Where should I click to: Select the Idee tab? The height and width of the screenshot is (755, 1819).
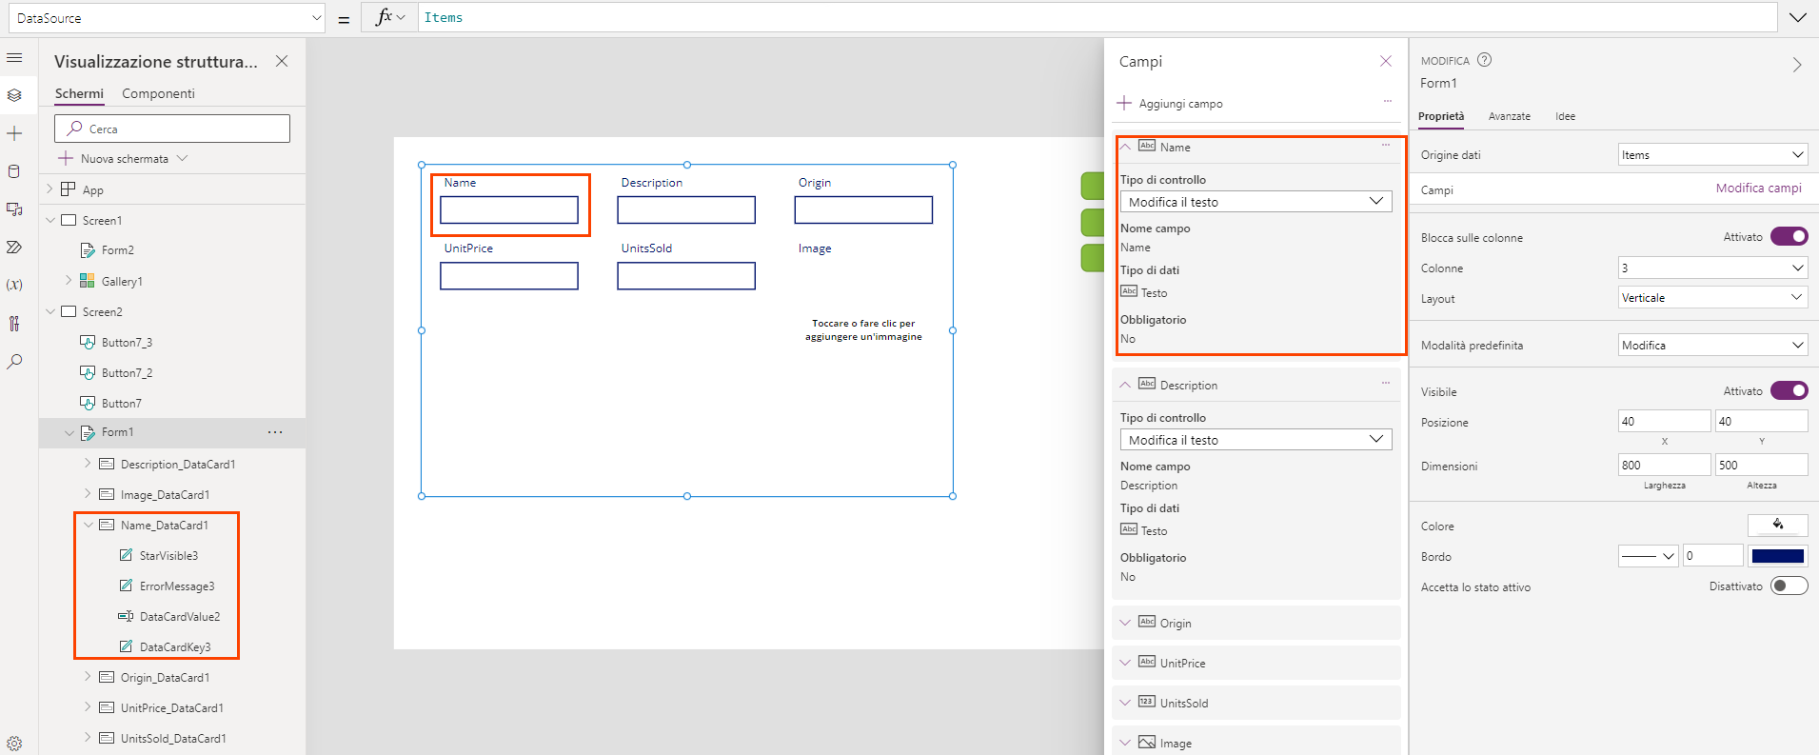click(1565, 116)
